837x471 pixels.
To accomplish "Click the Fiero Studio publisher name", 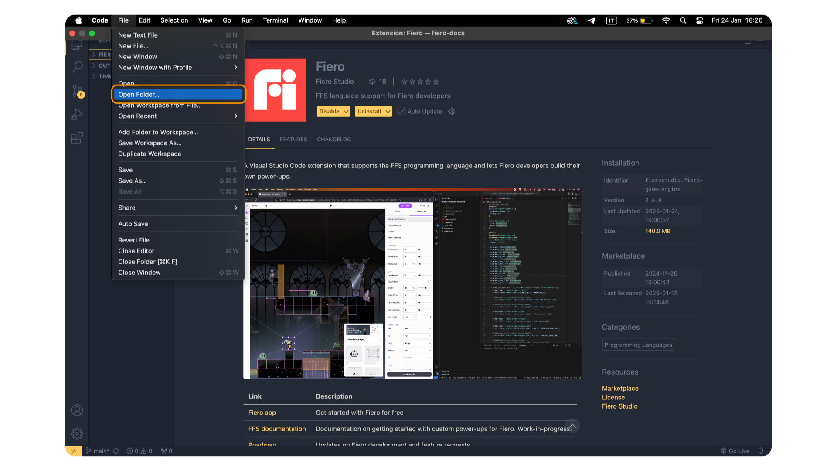I will 335,82.
